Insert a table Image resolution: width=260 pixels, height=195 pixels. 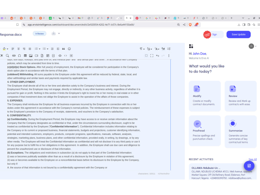[x=25, y=56]
